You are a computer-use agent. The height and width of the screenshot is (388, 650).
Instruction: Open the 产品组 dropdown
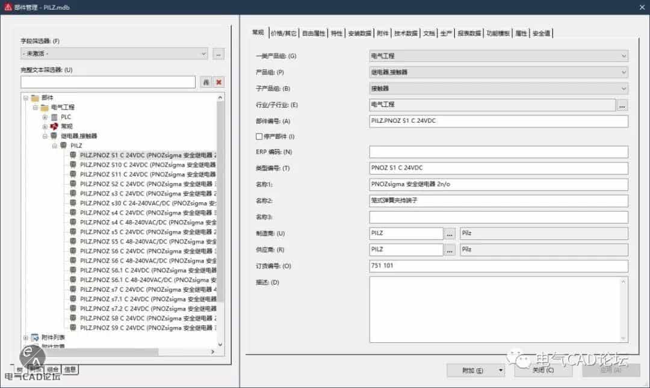click(499, 72)
